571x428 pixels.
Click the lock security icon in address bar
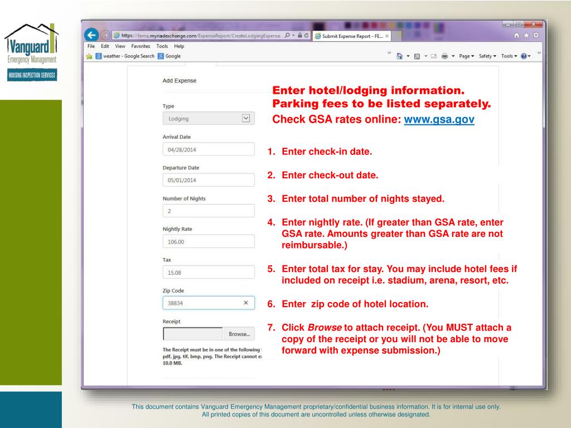pos(299,35)
